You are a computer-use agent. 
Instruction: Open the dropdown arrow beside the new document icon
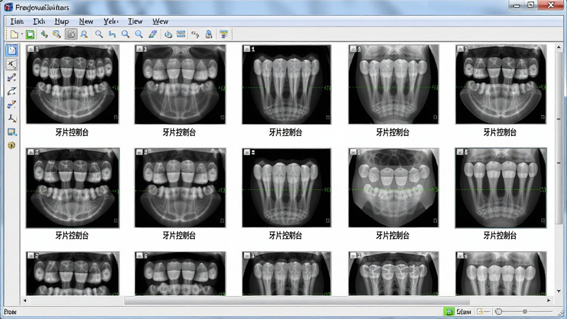coord(22,34)
